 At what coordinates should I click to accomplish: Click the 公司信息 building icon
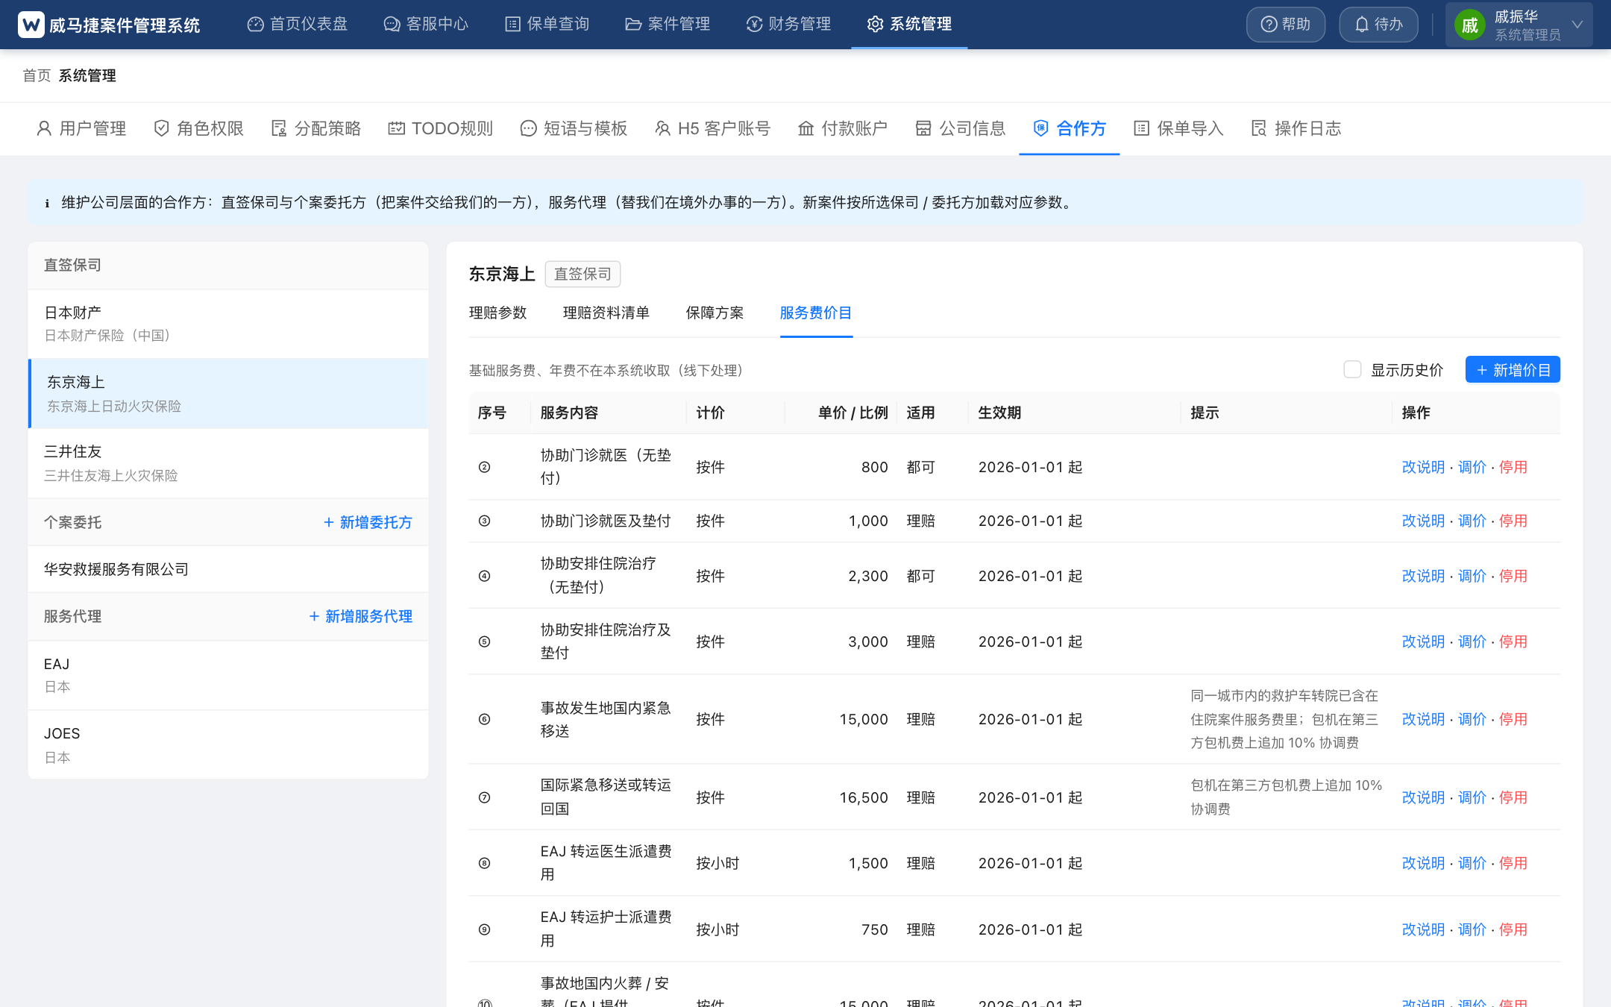tap(923, 128)
